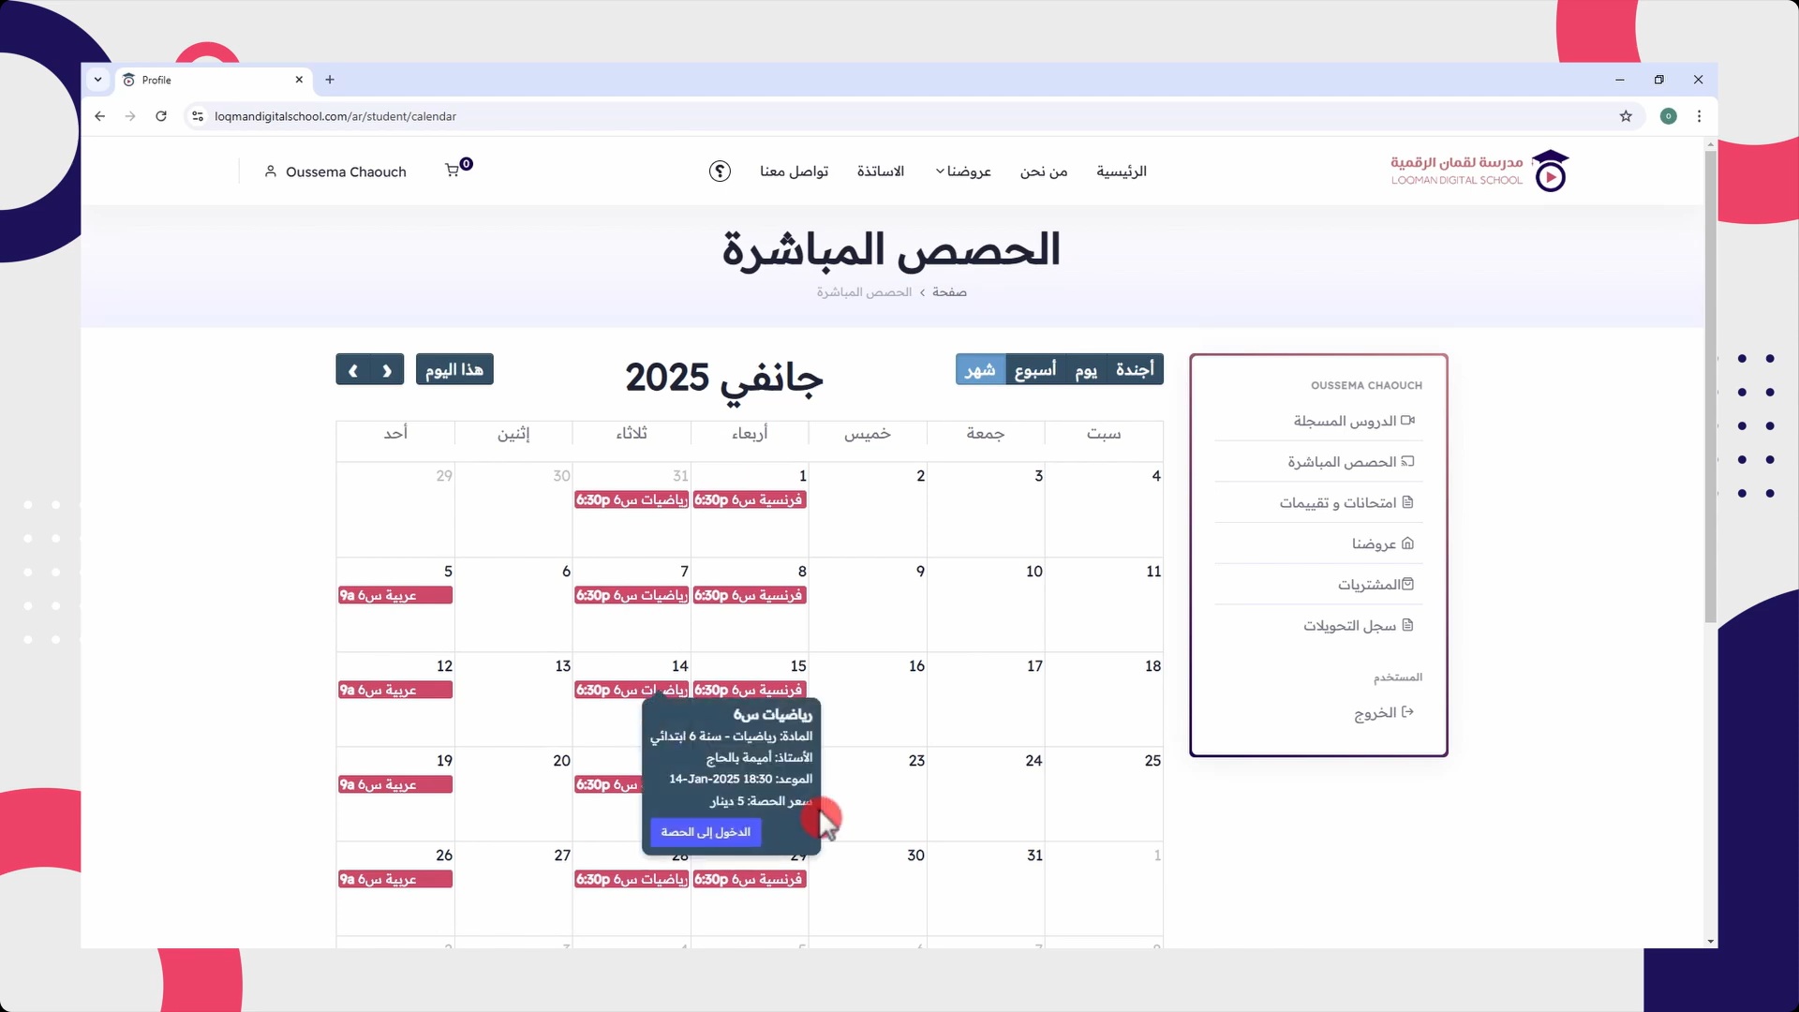Viewport: 1799px width, 1012px height.
Task: Open the question mark help icon
Action: pos(719,171)
